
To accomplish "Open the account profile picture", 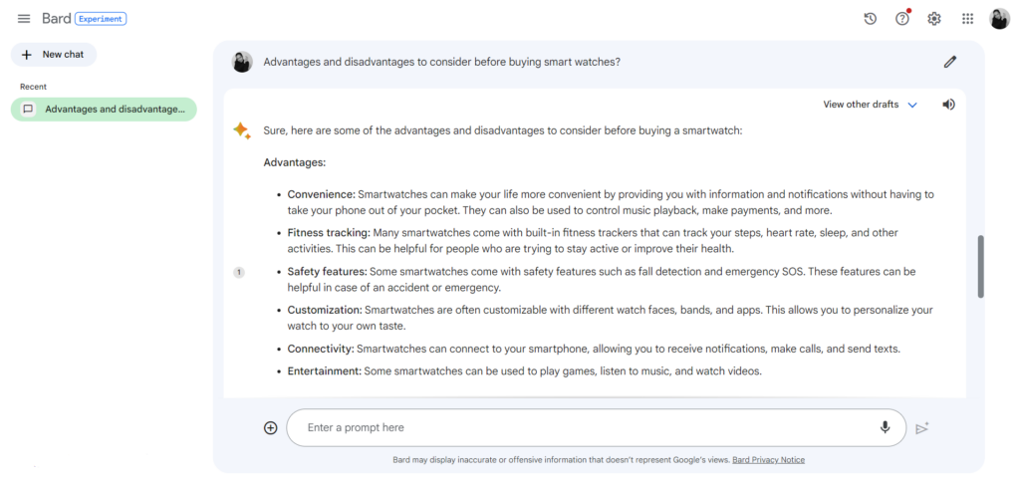I will tap(1000, 19).
